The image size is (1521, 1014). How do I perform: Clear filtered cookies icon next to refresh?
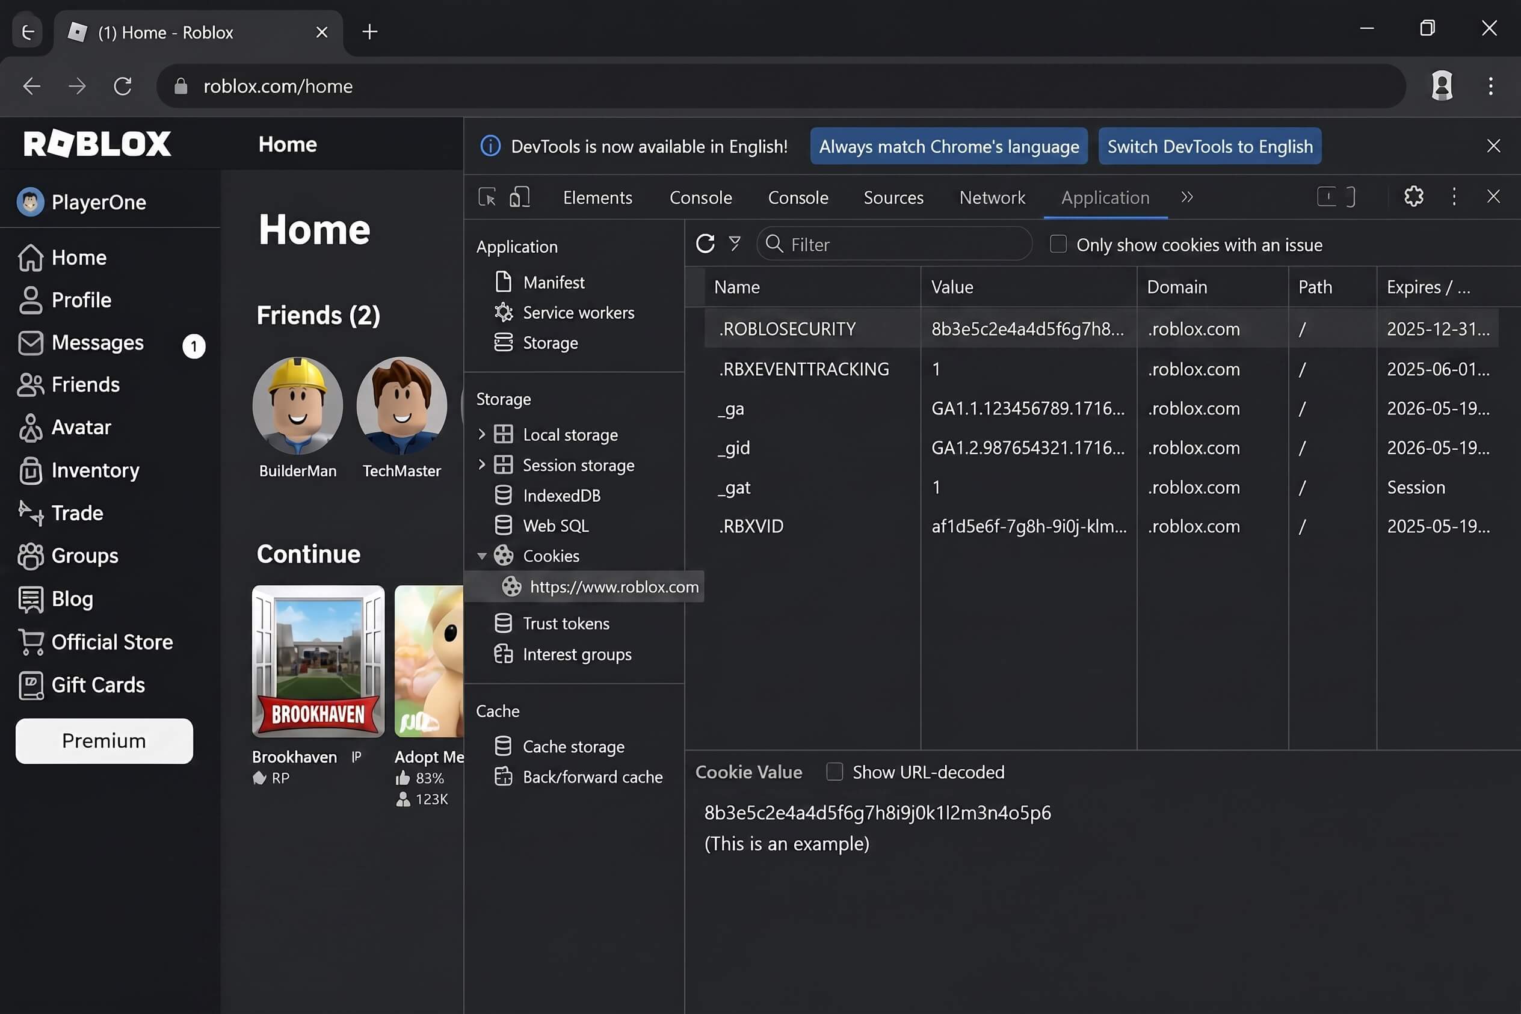(734, 244)
